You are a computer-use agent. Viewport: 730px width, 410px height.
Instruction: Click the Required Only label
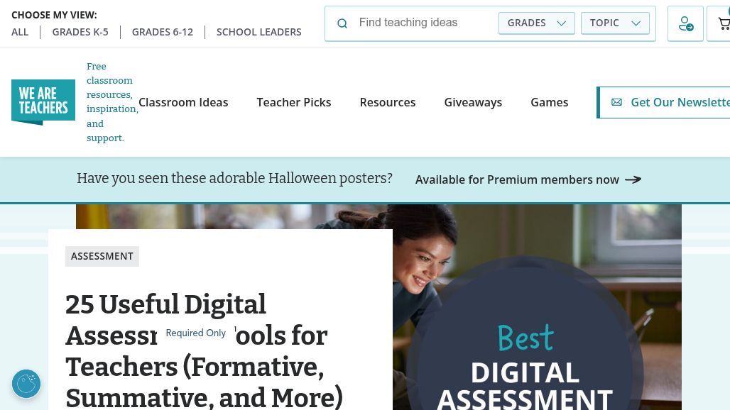coord(195,333)
